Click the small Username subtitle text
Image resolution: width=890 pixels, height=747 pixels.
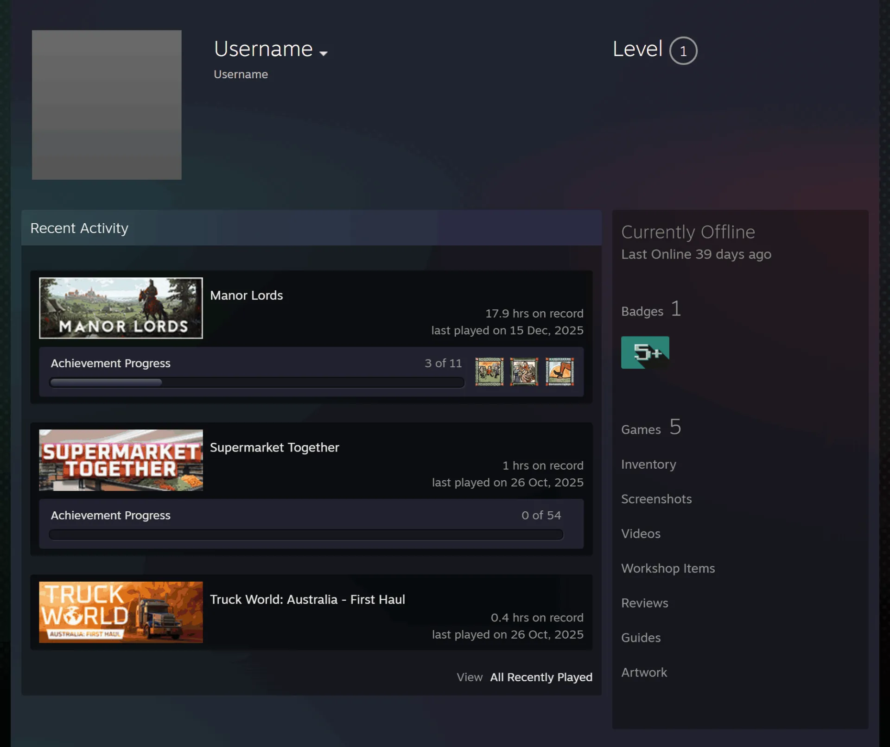(241, 75)
